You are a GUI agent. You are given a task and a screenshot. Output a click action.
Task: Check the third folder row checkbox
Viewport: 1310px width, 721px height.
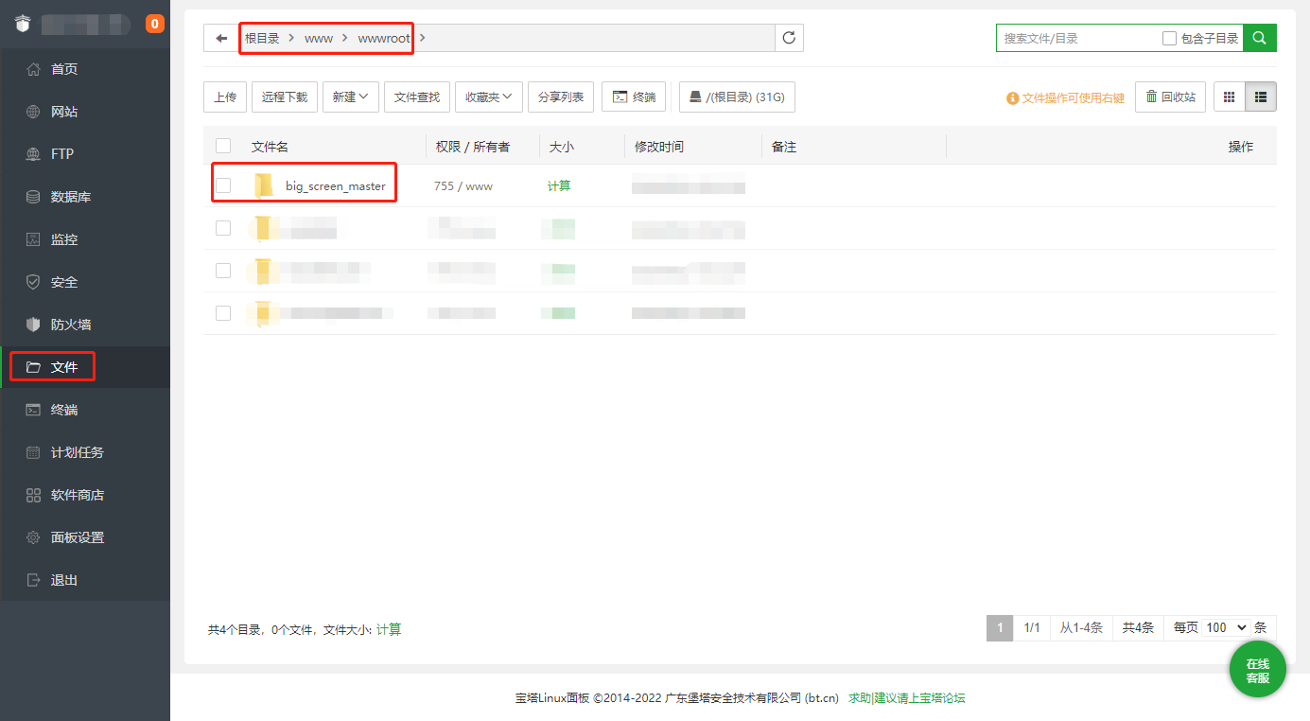point(223,271)
